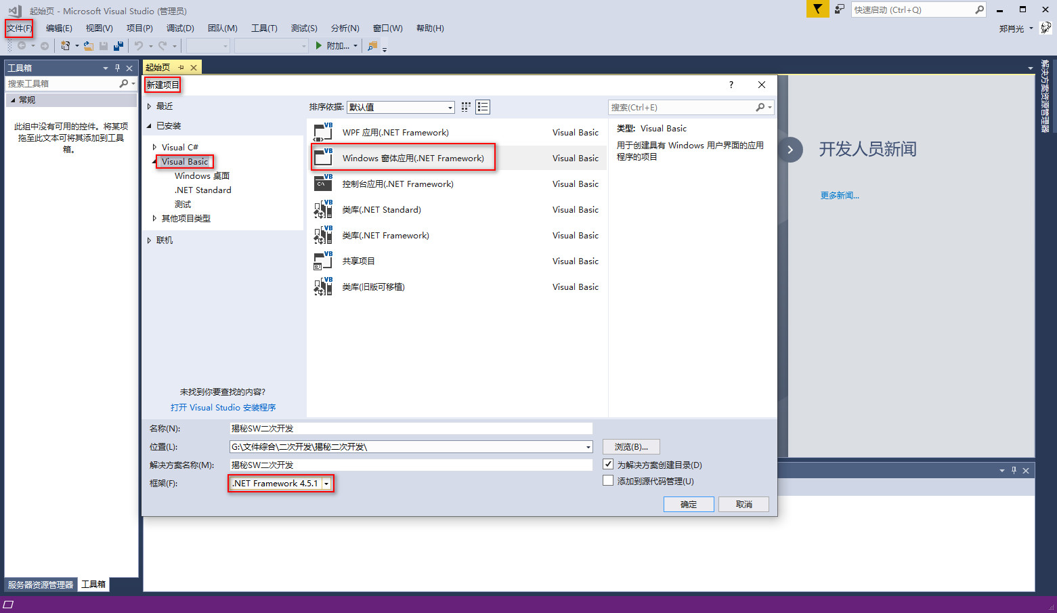Click the Redo toolbar icon
The image size is (1057, 613).
163,46
